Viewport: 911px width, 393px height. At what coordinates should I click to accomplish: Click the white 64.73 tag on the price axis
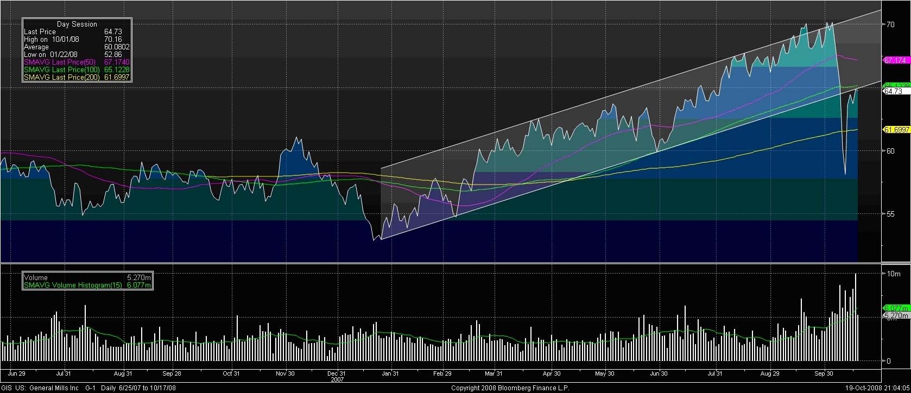click(896, 92)
